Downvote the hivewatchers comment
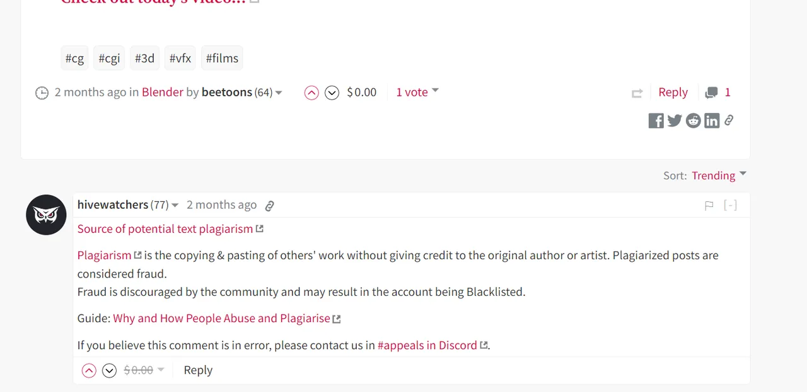This screenshot has height=392, width=807. 110,371
